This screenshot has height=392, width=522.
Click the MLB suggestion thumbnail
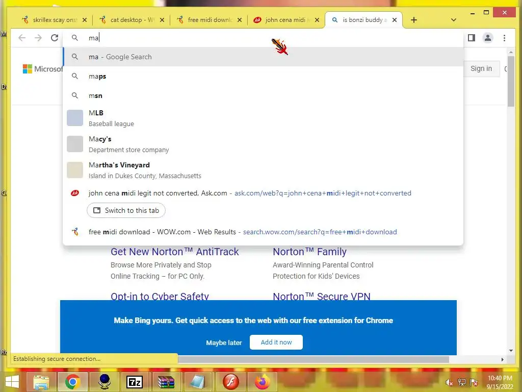click(75, 118)
